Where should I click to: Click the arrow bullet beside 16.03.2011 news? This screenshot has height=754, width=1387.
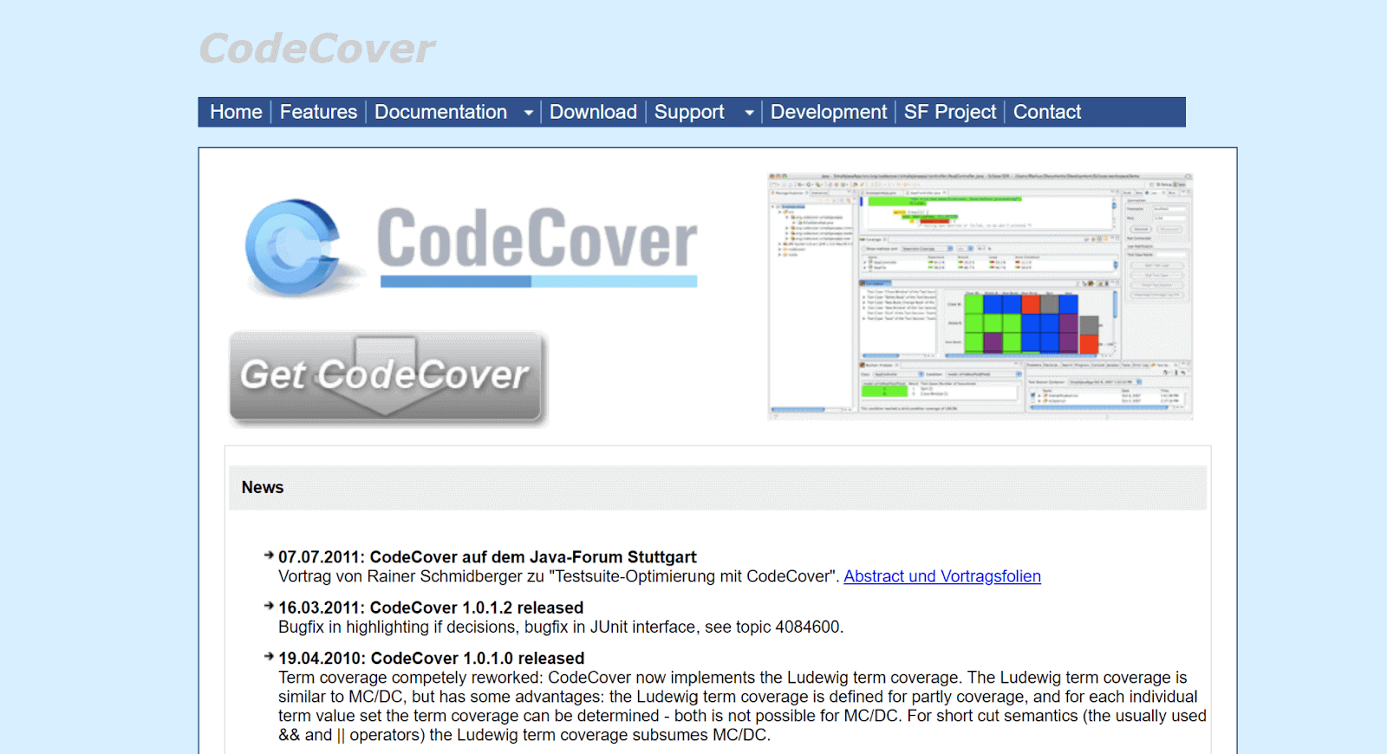(269, 606)
